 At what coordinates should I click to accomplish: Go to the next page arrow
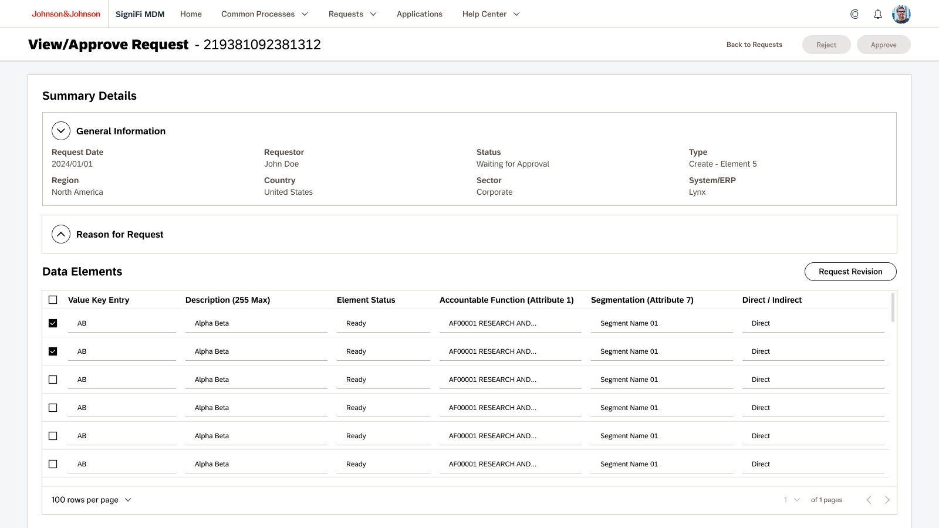click(x=887, y=500)
